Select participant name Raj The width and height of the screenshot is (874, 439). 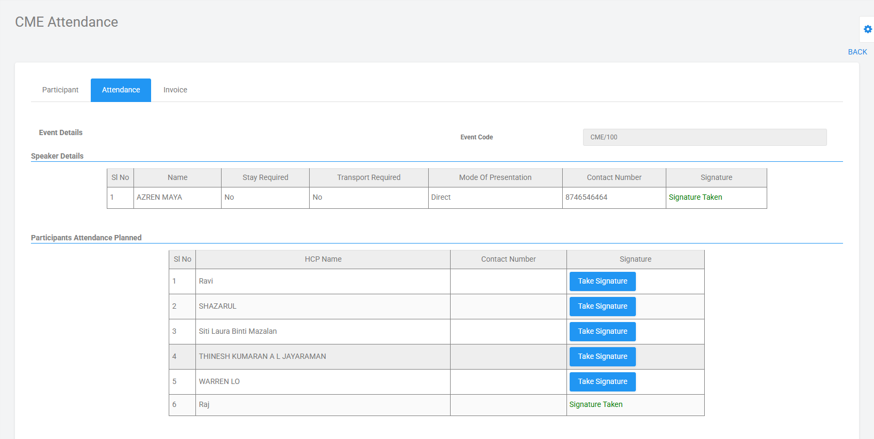pyautogui.click(x=204, y=404)
